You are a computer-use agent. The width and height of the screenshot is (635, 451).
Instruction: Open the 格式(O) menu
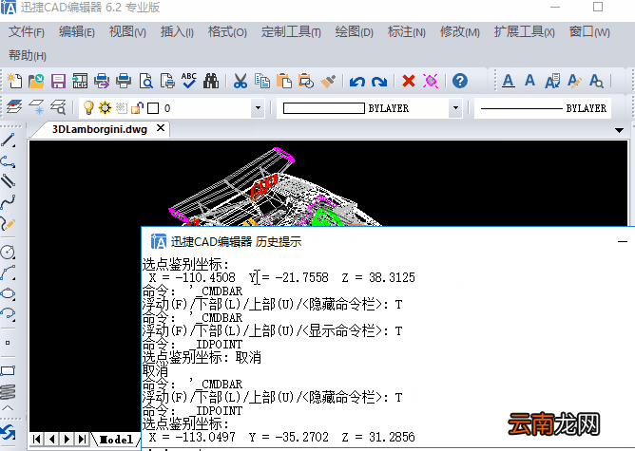pyautogui.click(x=227, y=31)
